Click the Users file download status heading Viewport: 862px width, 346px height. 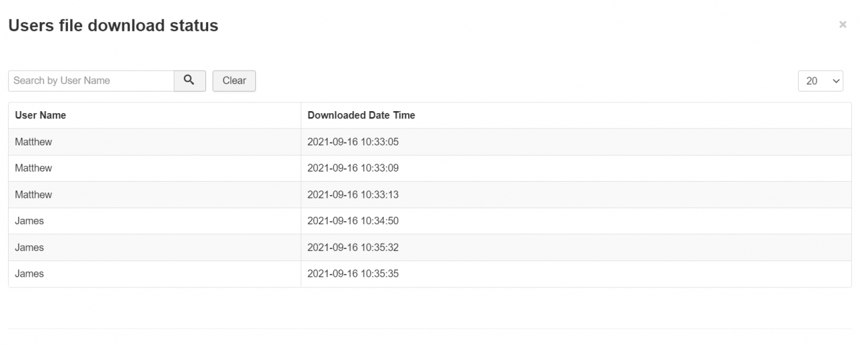coord(113,26)
